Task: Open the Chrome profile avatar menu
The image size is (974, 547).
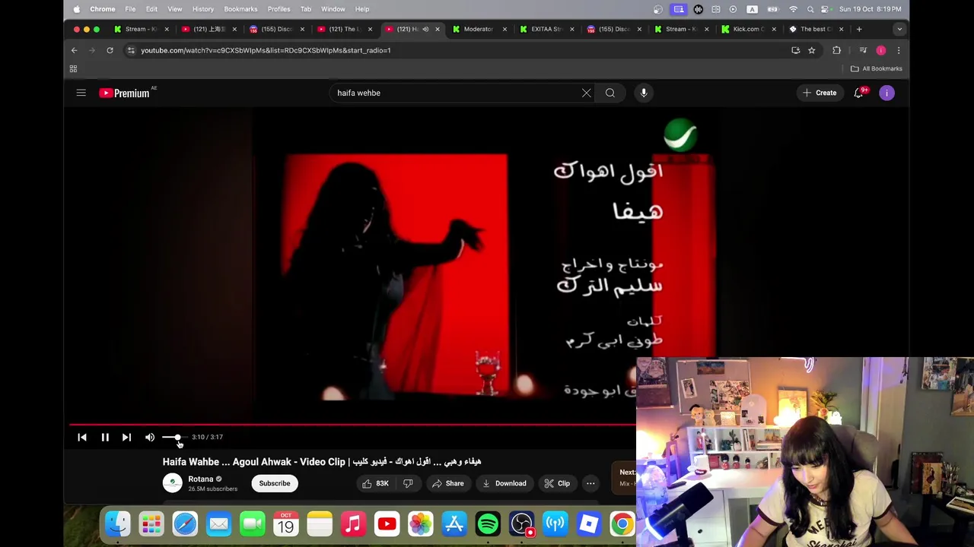Action: click(x=881, y=50)
